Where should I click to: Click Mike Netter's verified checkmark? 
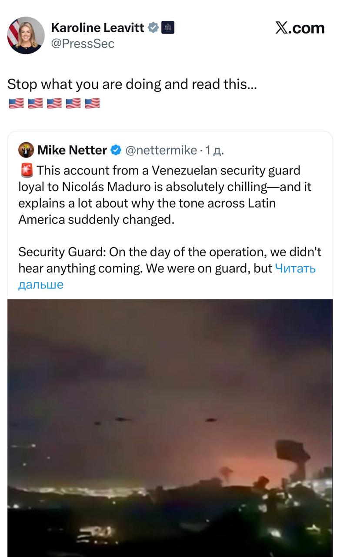click(x=116, y=151)
